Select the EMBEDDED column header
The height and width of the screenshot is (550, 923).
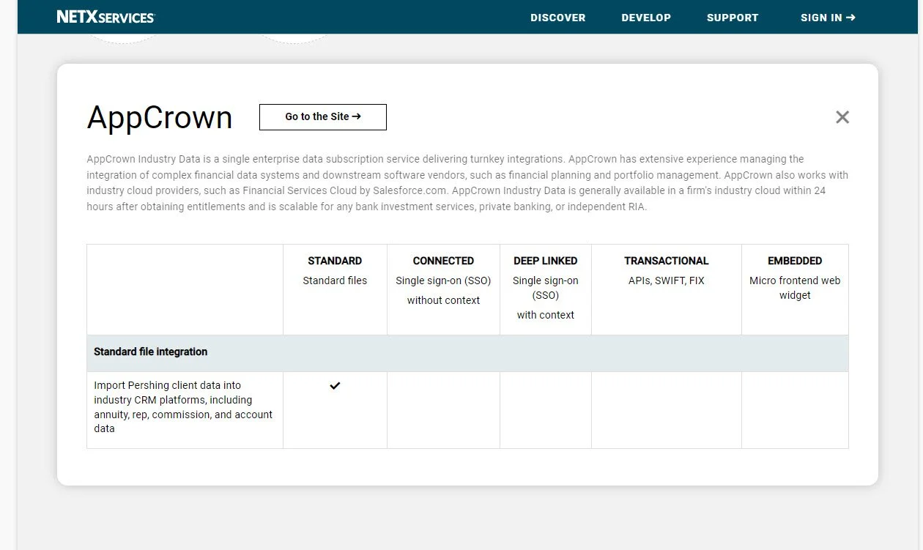point(795,261)
